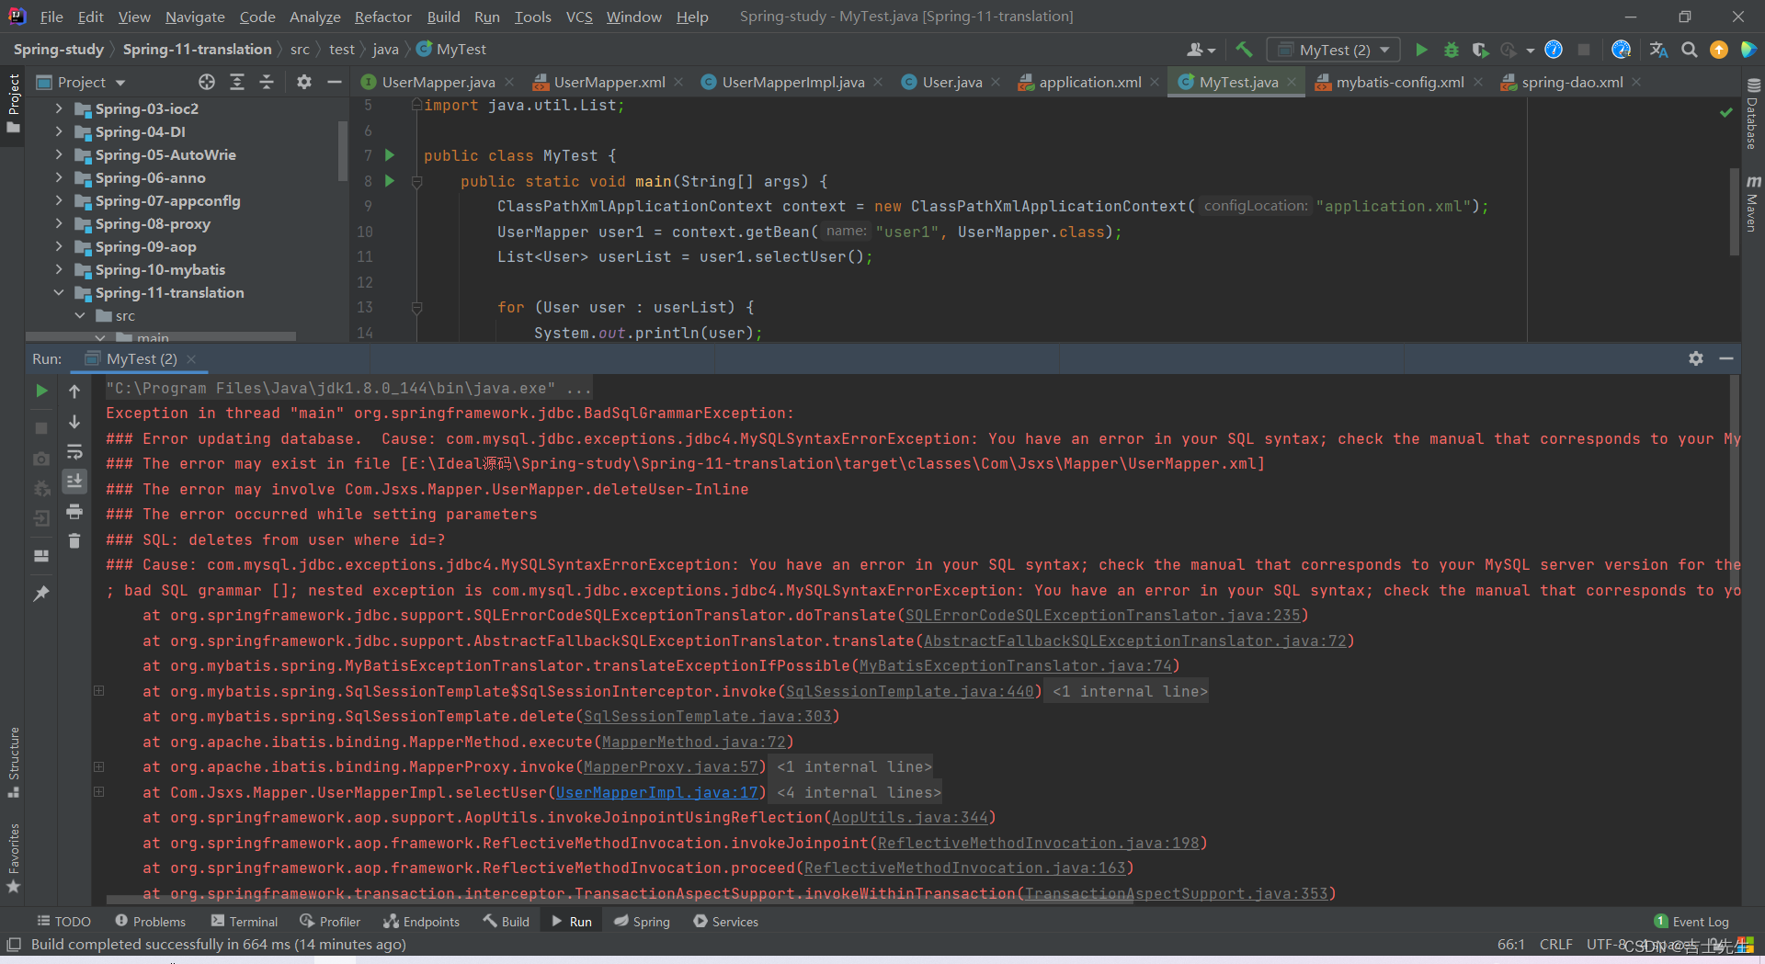Close the UserMapper.java tab
This screenshot has width=1765, height=964.
pos(509,82)
